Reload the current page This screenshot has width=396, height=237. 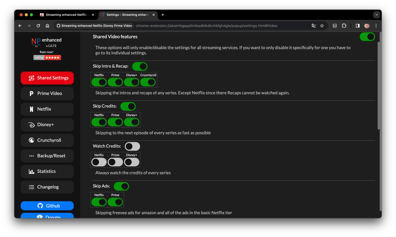pyautogui.click(x=38, y=26)
